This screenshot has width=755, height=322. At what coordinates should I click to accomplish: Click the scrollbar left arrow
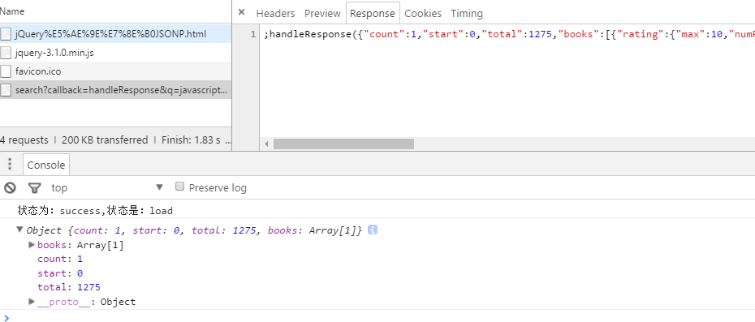265,144
